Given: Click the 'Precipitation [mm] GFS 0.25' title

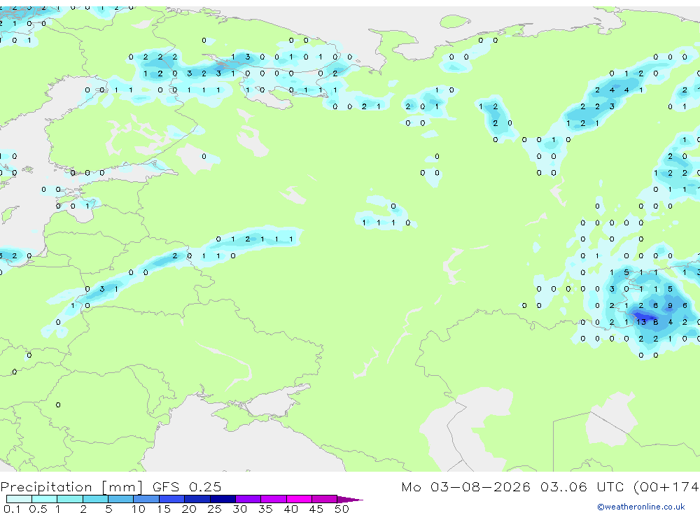Looking at the screenshot, I should [111, 486].
